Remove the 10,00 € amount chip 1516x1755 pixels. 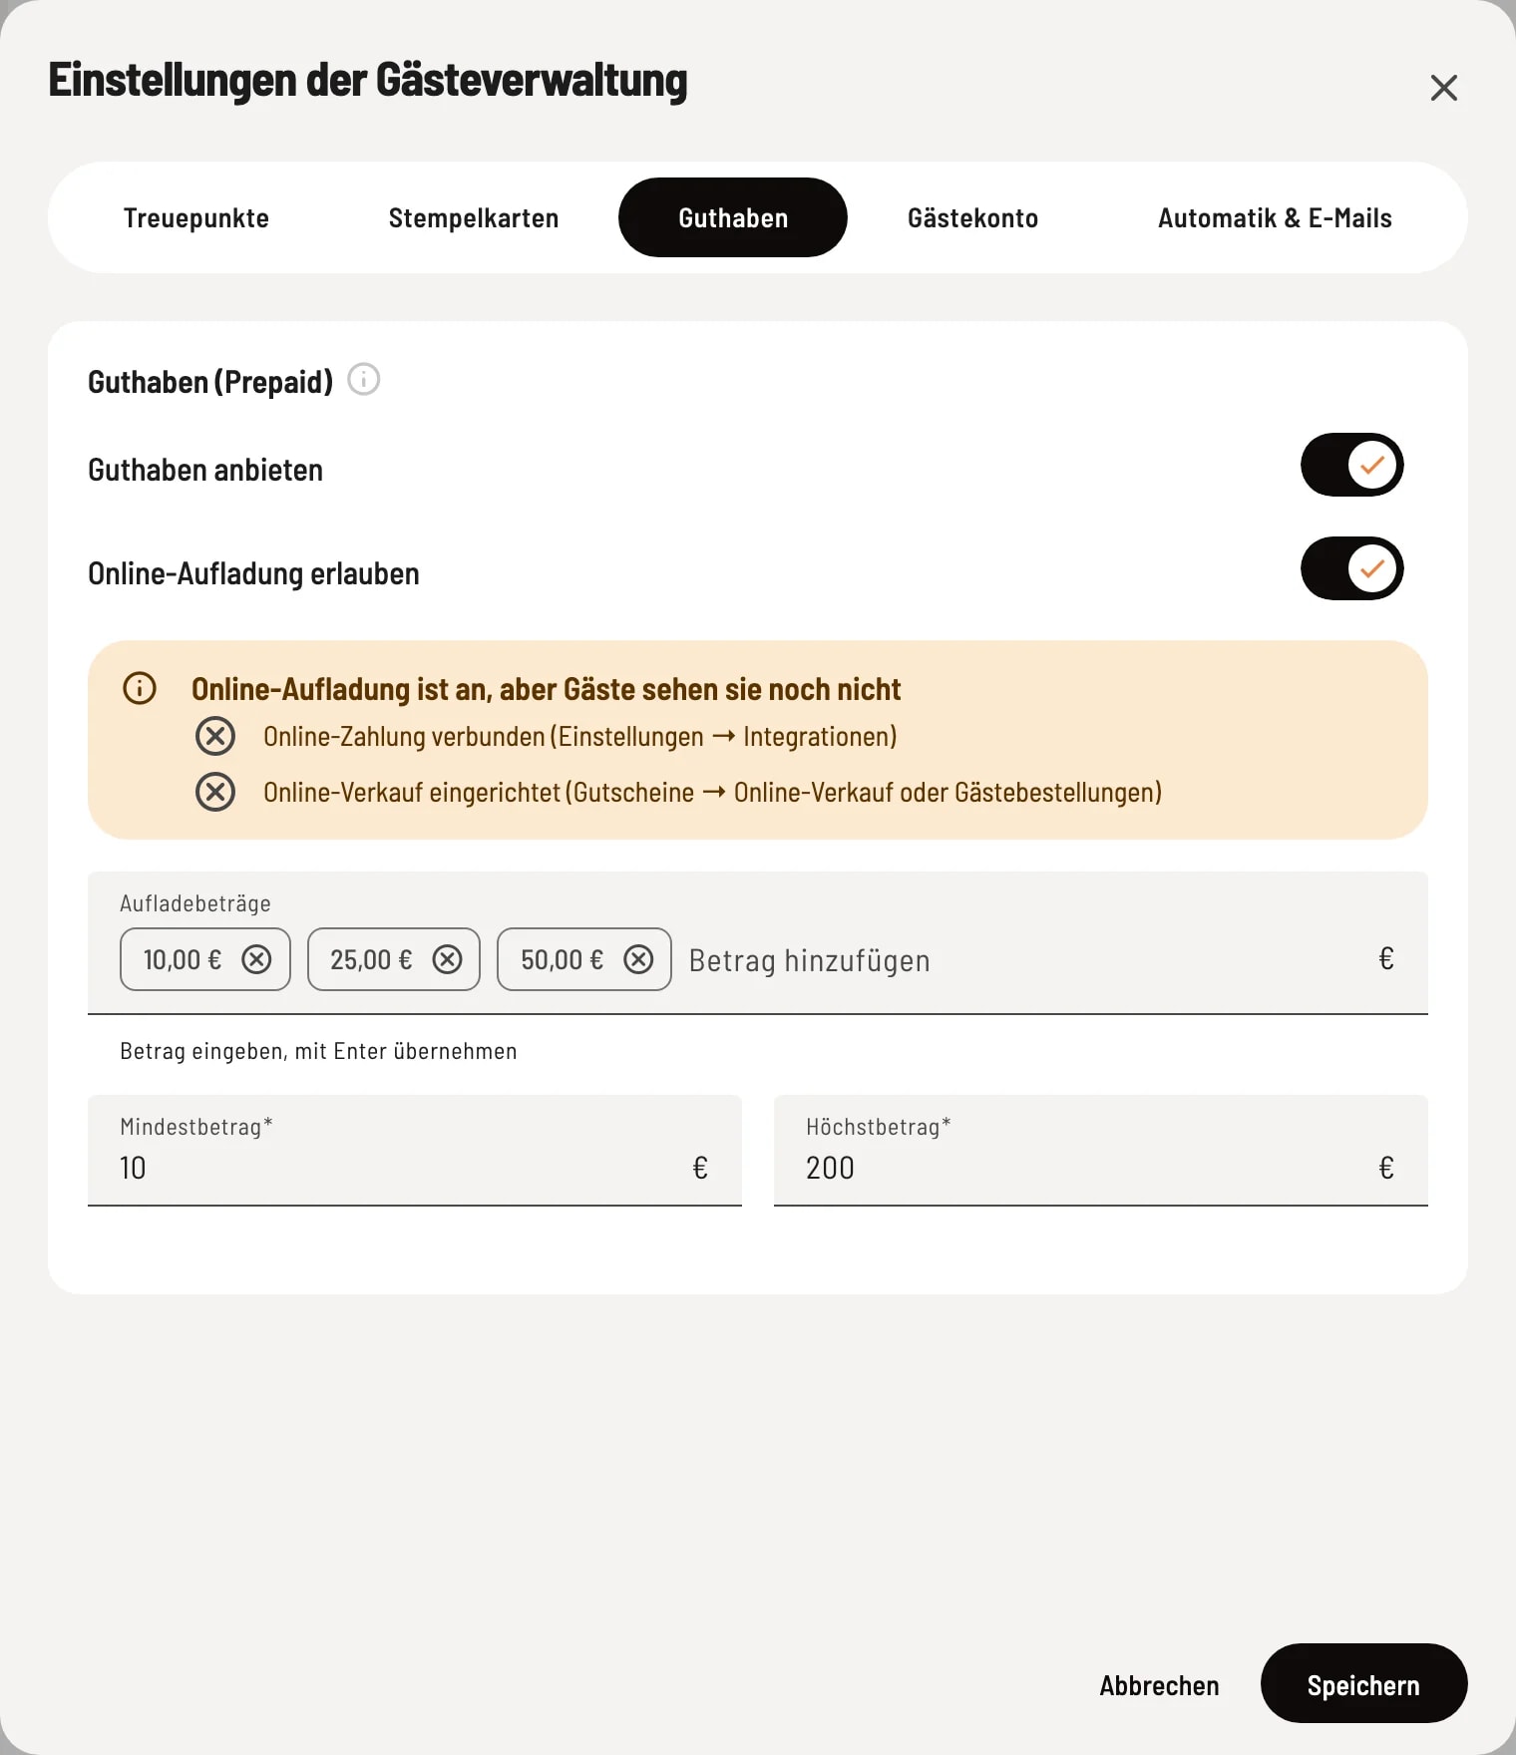[257, 959]
